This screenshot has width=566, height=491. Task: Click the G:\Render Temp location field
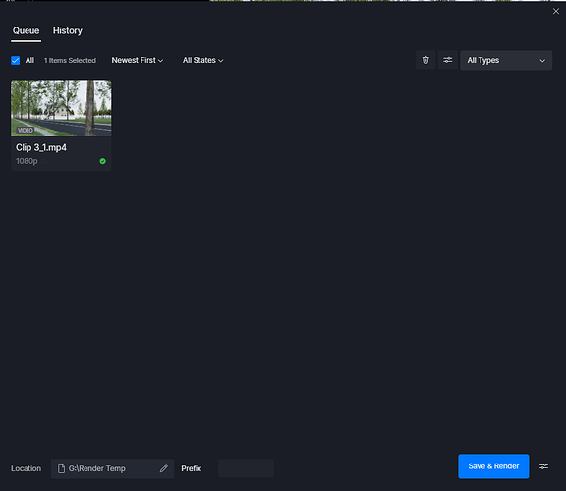pyautogui.click(x=112, y=468)
